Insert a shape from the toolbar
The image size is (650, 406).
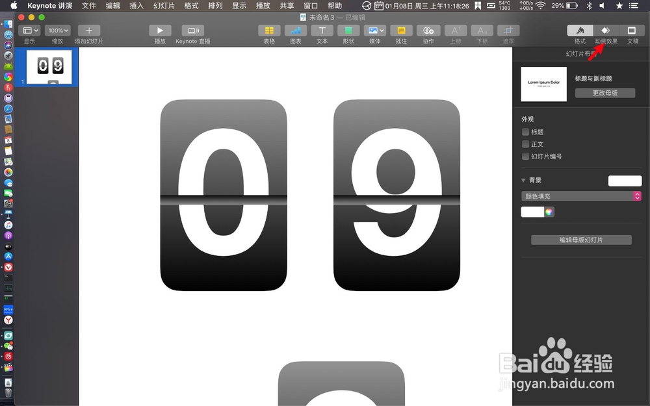click(348, 31)
